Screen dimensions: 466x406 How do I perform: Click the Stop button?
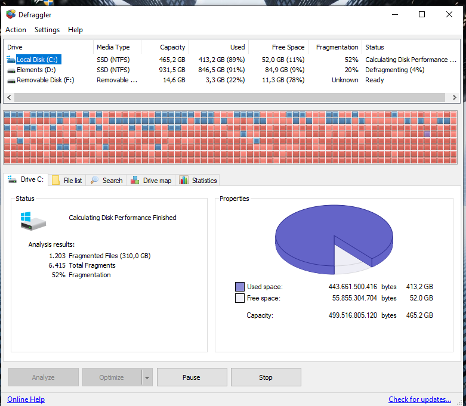coord(266,377)
